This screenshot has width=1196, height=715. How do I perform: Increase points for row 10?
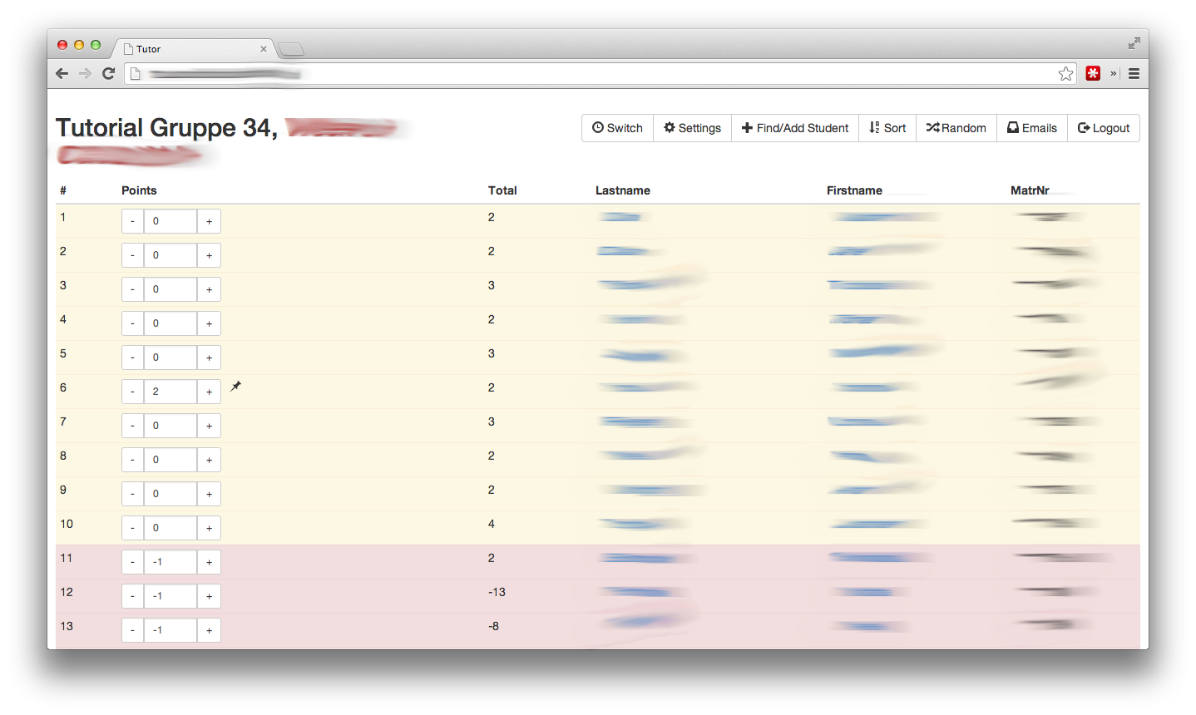209,528
